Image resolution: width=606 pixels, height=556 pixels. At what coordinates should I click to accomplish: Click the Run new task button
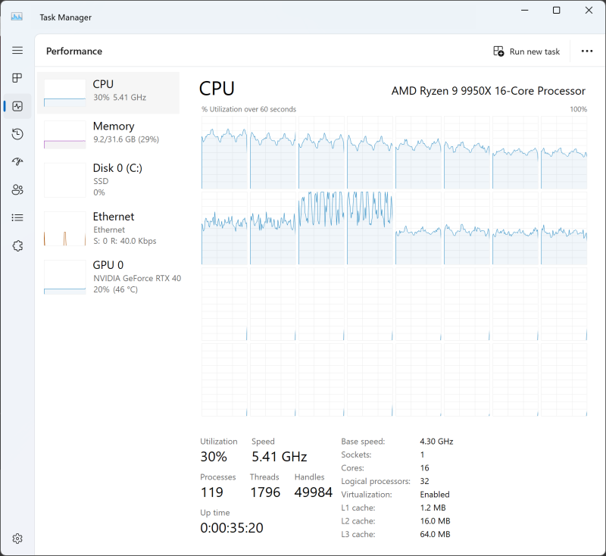526,52
